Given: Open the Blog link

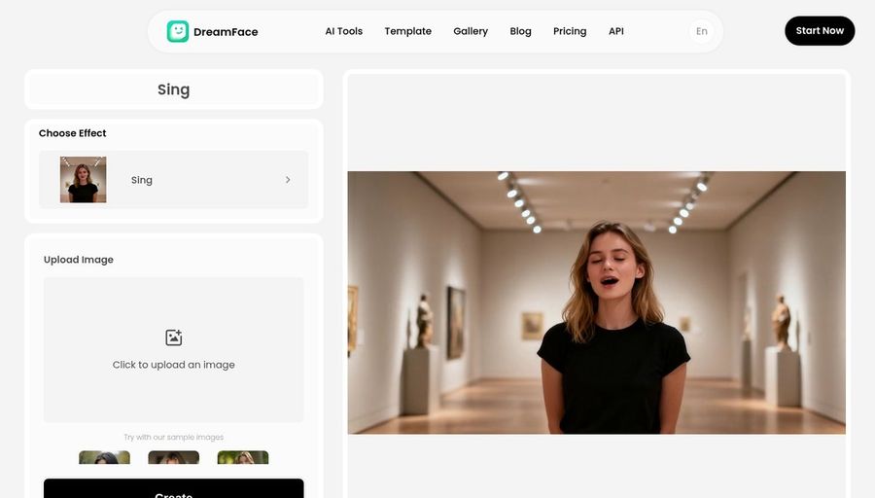Looking at the screenshot, I should coord(521,31).
